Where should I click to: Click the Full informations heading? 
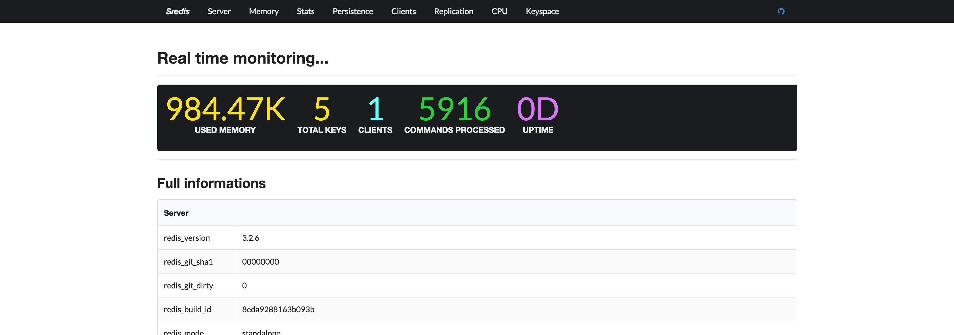[x=211, y=183]
